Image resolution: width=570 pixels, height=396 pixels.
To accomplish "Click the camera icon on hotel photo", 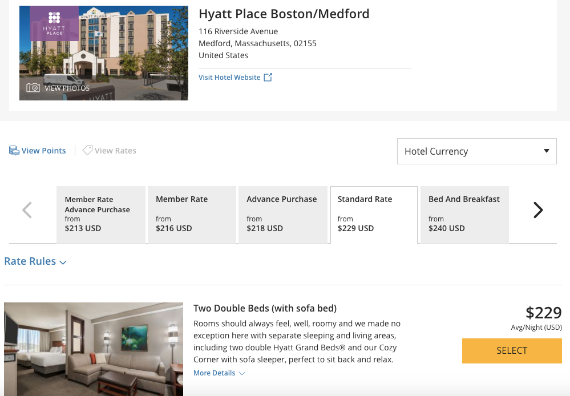I will [x=33, y=88].
